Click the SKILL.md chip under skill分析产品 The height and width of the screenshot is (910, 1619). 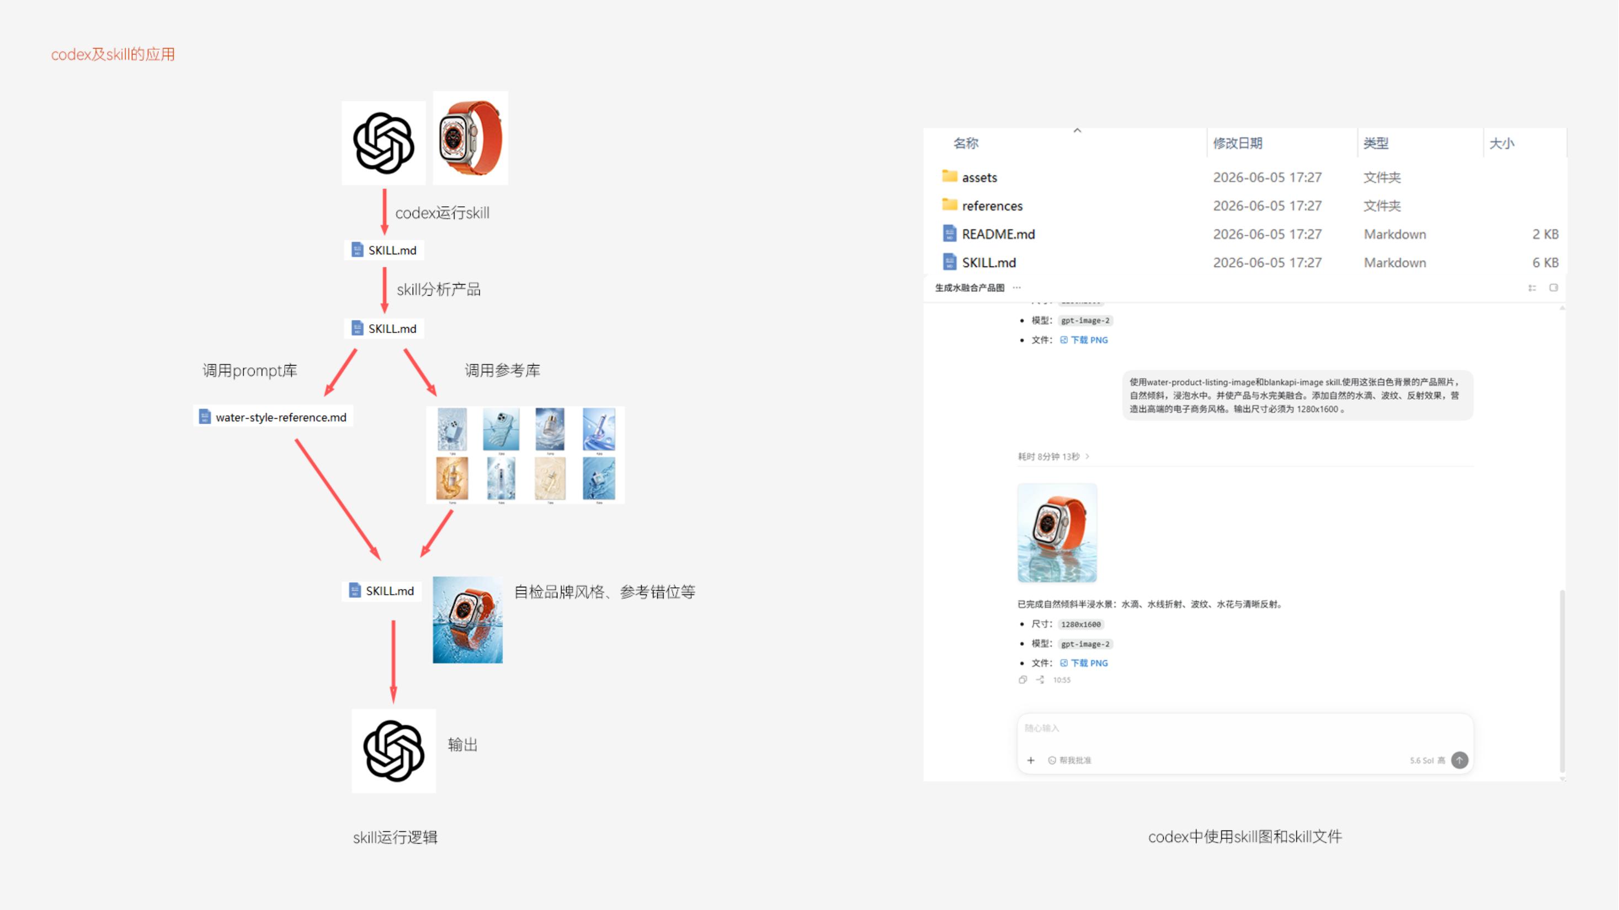click(x=384, y=329)
